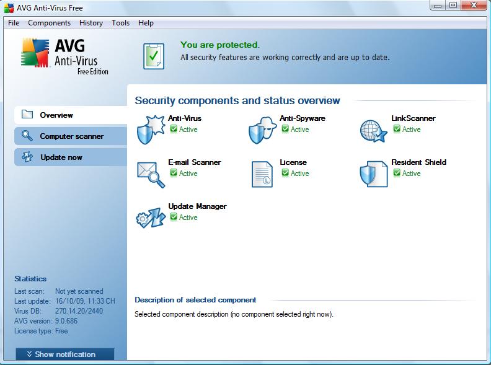Open the Components menu
The height and width of the screenshot is (365, 491).
(50, 23)
